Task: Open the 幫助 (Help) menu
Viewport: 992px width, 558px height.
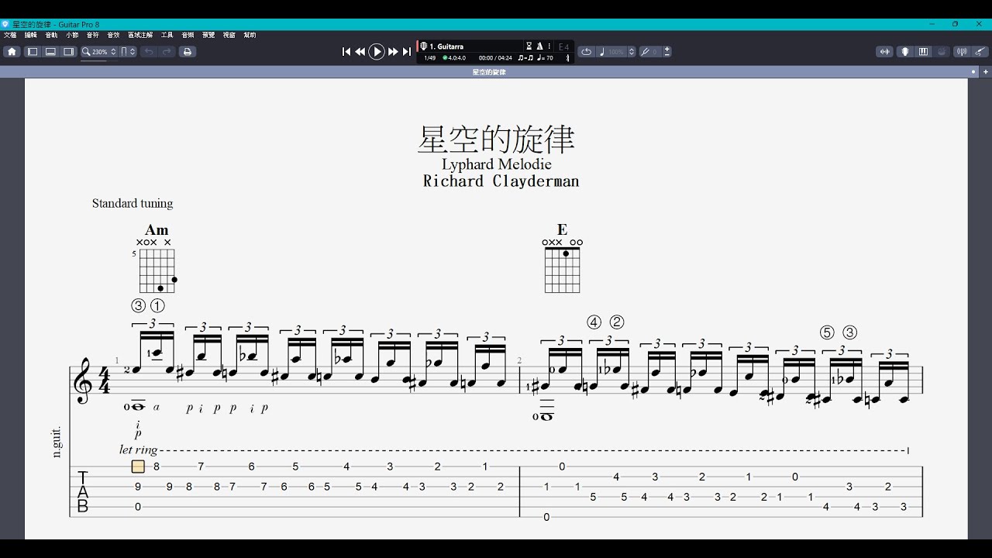Action: coord(250,35)
